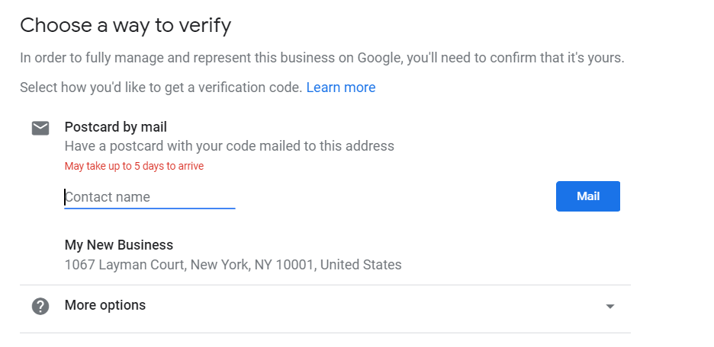The image size is (714, 347).
Task: Click the paragraph about managing this business
Action: (x=322, y=58)
